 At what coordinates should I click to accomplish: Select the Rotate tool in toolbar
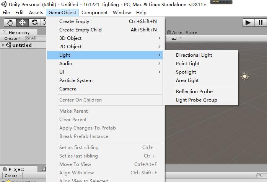point(35,23)
